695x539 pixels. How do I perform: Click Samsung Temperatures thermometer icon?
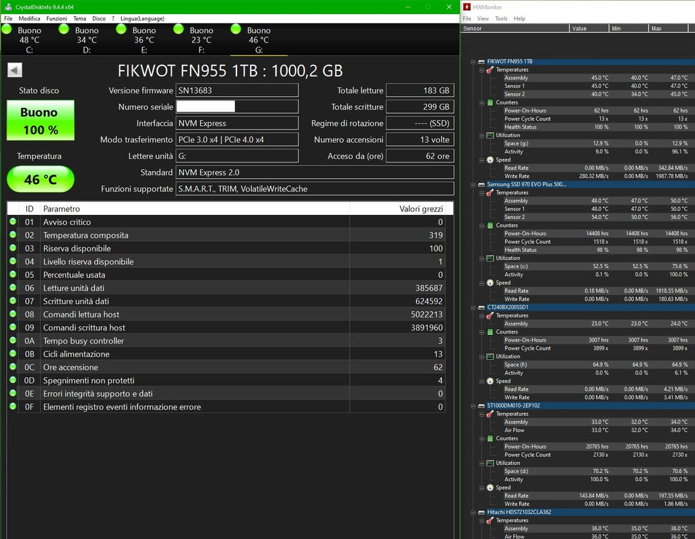490,193
